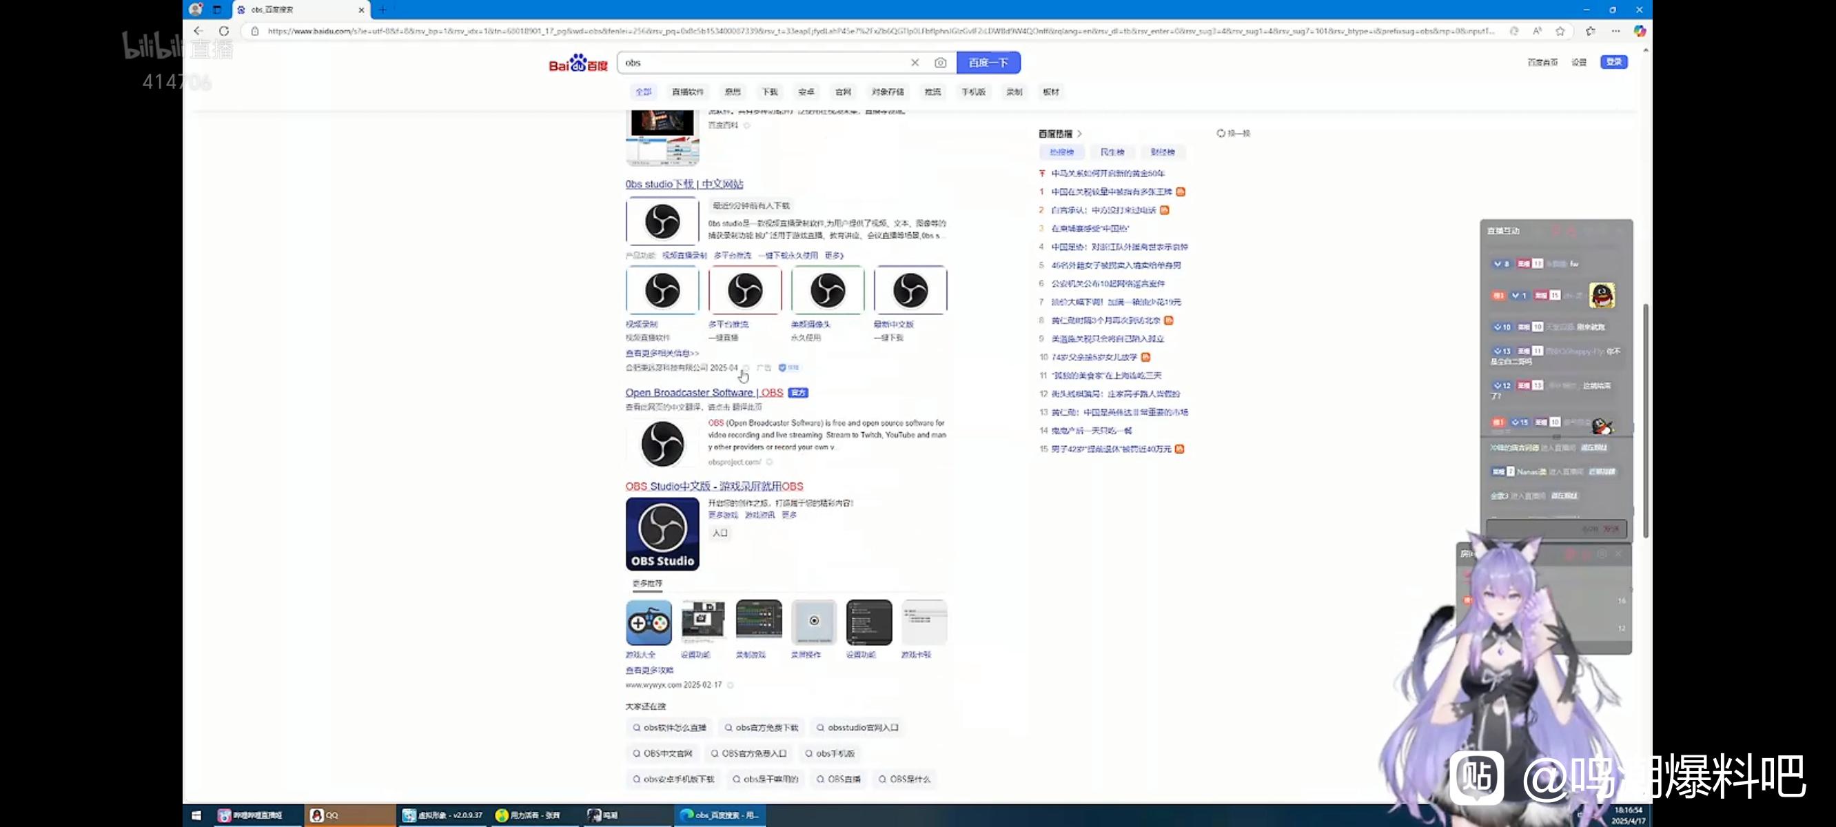Switch to 哔哩哔哩直播姬 in taskbar
The image size is (1836, 827).
pos(258,815)
